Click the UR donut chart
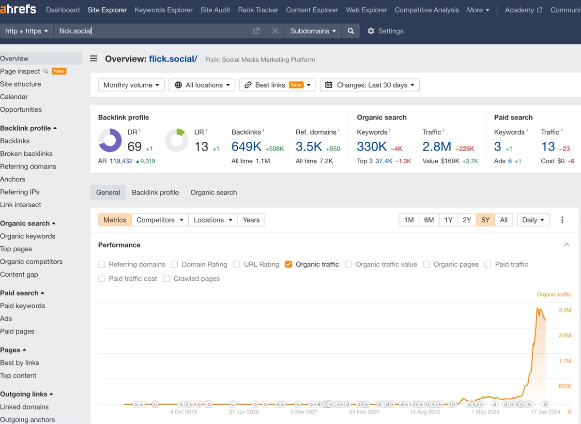This screenshot has width=581, height=424. pyautogui.click(x=176, y=140)
